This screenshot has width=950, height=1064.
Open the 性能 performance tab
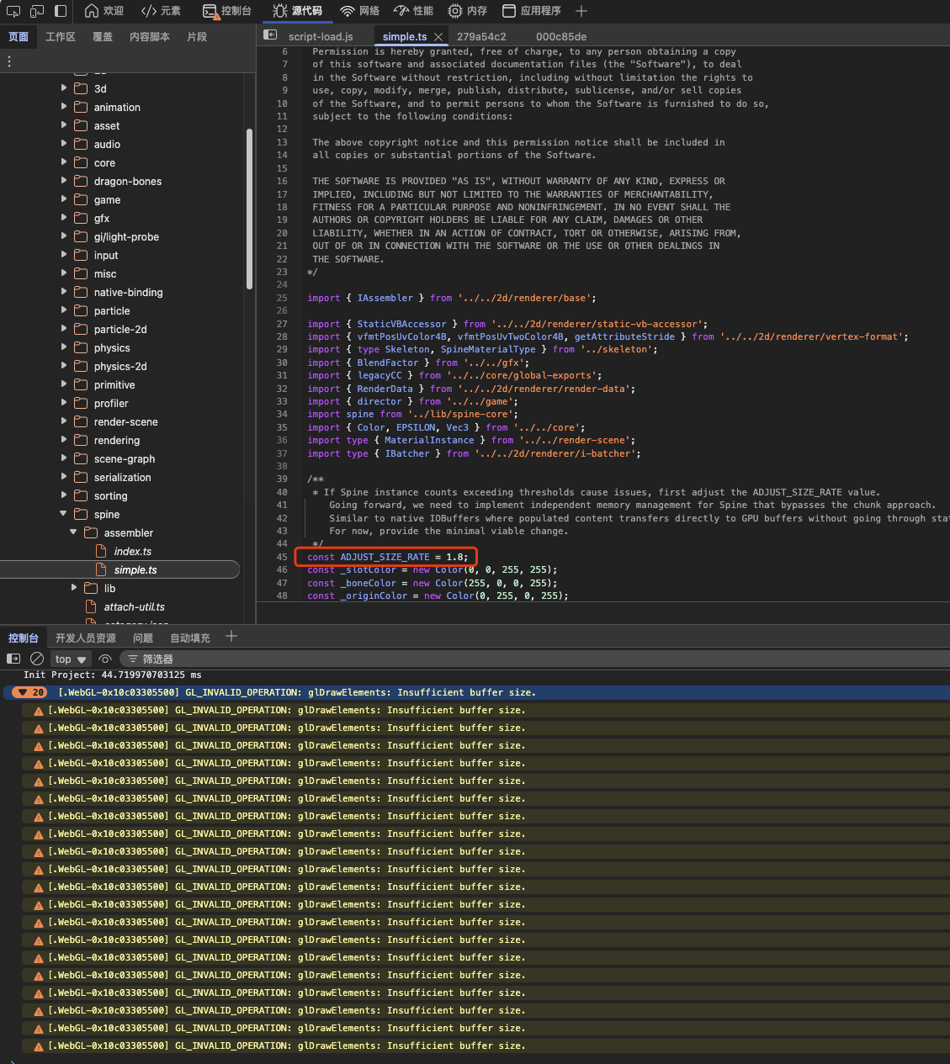pos(413,11)
